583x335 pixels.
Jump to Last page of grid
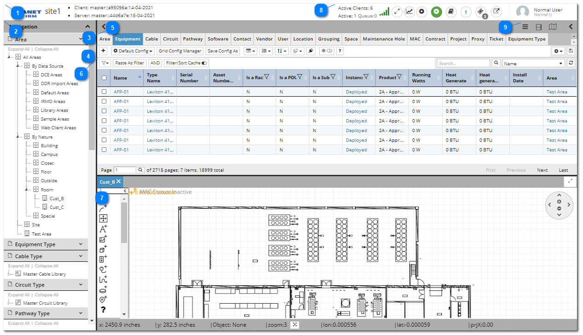click(x=564, y=170)
